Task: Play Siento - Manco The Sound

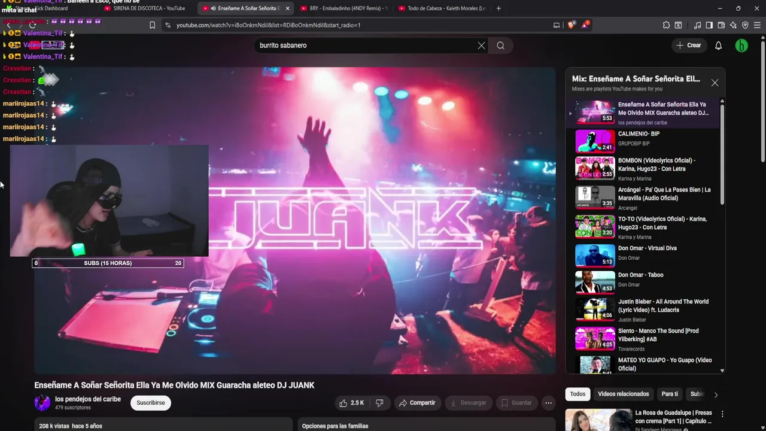Action: tap(643, 339)
